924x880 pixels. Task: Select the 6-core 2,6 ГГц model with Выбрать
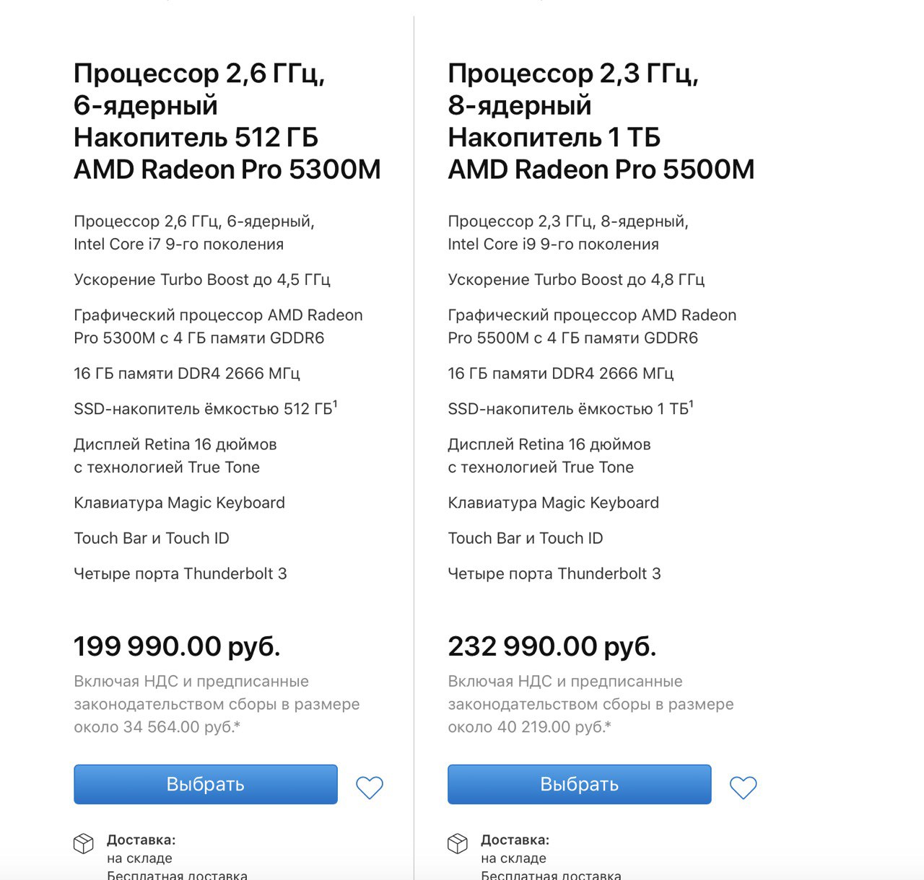(206, 784)
